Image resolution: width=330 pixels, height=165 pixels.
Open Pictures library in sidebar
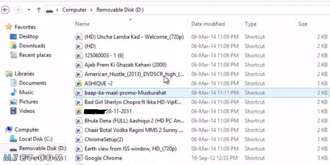pos(29,102)
